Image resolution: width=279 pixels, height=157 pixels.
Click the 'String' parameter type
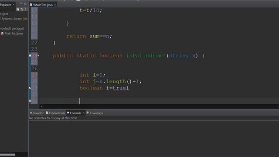(179, 56)
